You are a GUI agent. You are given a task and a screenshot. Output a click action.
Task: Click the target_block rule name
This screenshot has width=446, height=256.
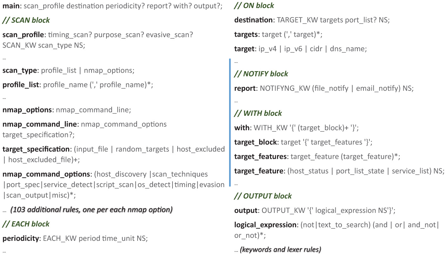pyautogui.click(x=255, y=142)
